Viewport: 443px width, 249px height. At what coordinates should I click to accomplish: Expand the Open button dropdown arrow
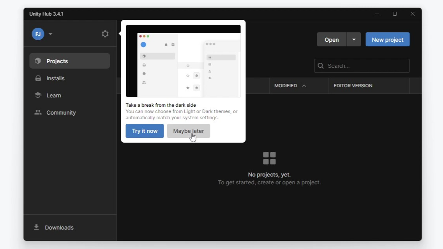(x=354, y=40)
